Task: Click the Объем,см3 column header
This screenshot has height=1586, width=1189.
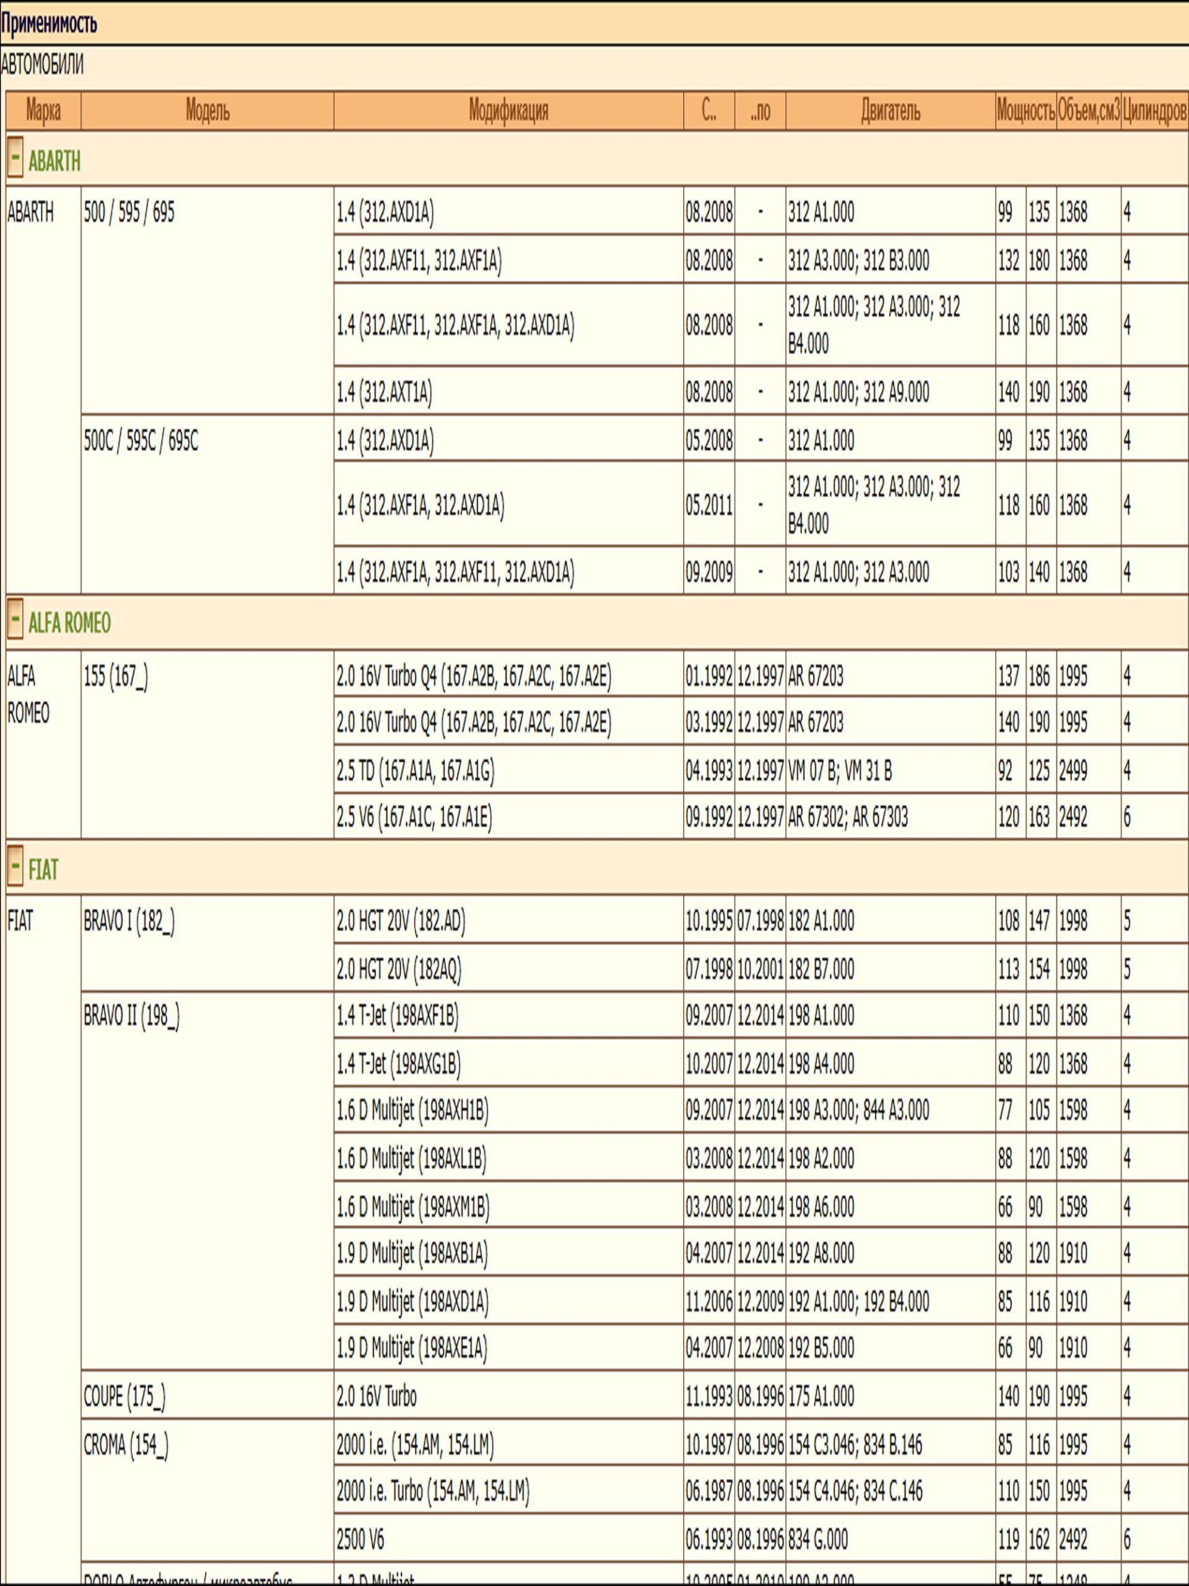Action: 1088,111
